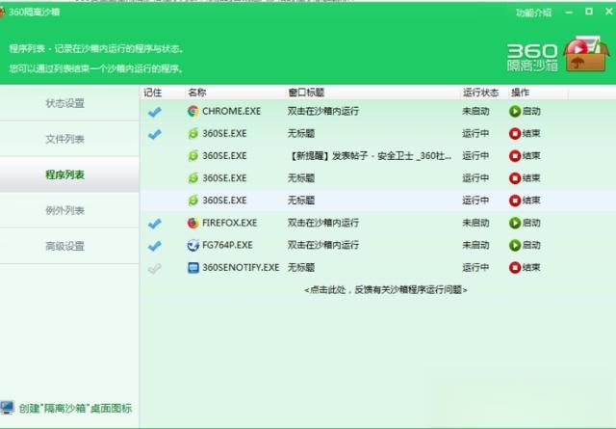Click 双击在沙箱内运行 text in FG764P.EXE row
Screen dimensions: 616x429
tap(323, 245)
